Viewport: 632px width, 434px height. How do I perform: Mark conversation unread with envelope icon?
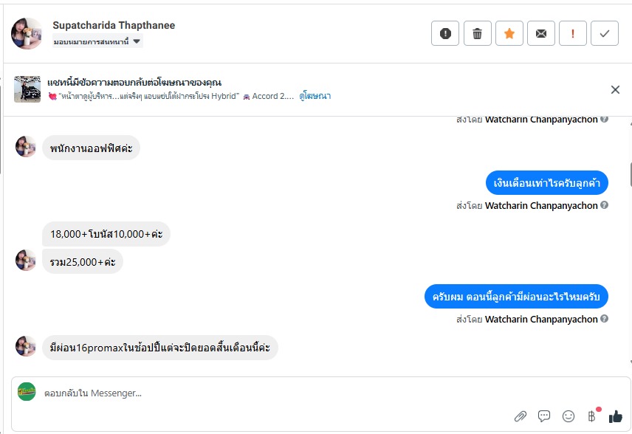pos(541,33)
